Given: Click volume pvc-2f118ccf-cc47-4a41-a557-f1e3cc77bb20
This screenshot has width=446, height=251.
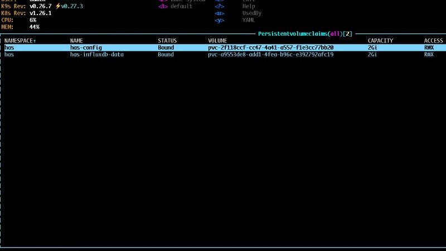Looking at the screenshot, I should [271, 47].
